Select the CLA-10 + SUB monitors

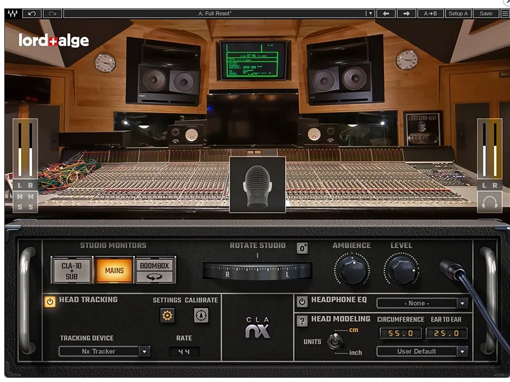72,271
